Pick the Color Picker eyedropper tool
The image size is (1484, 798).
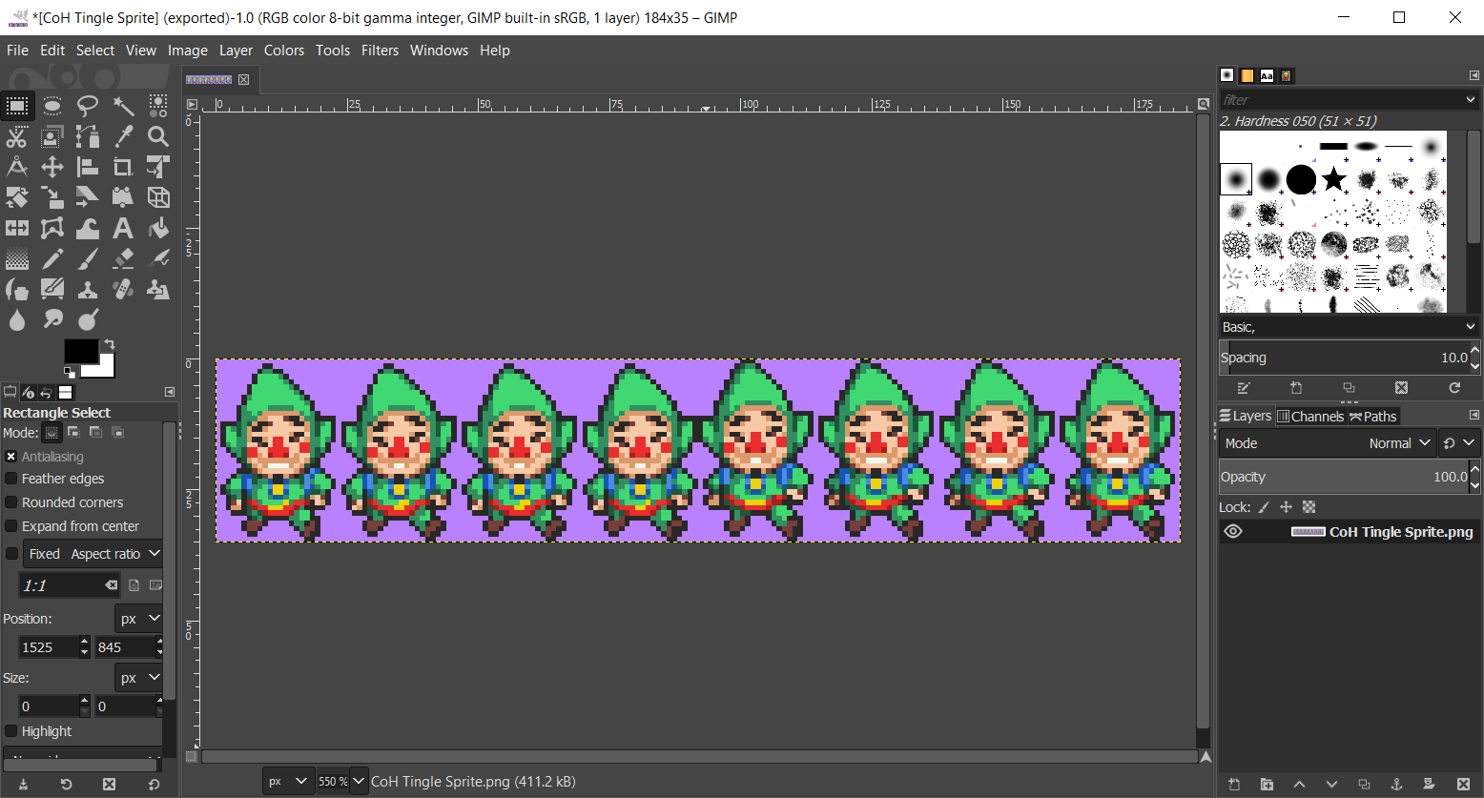point(123,136)
